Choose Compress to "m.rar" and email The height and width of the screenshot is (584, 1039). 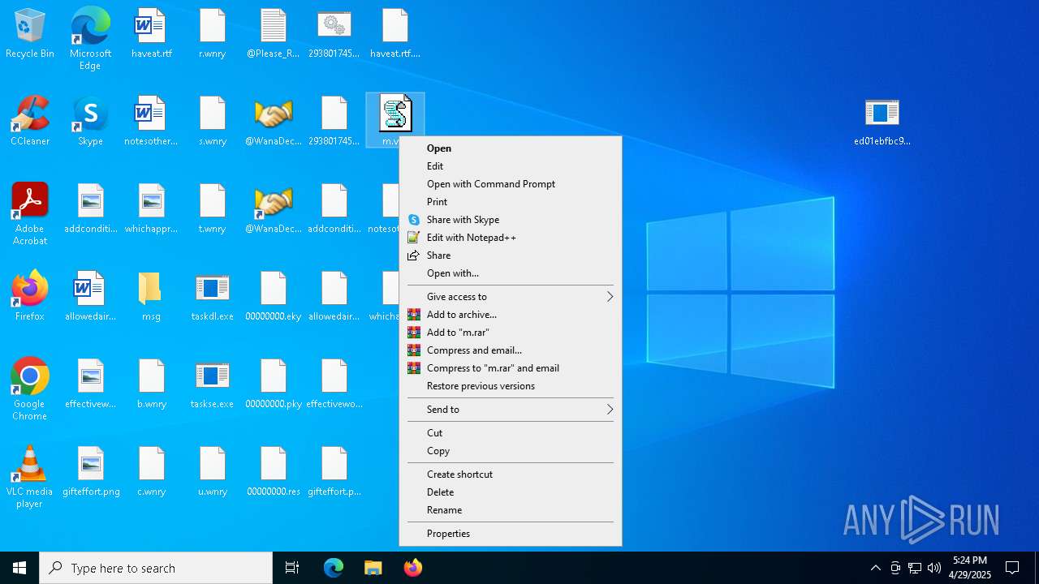511,368
